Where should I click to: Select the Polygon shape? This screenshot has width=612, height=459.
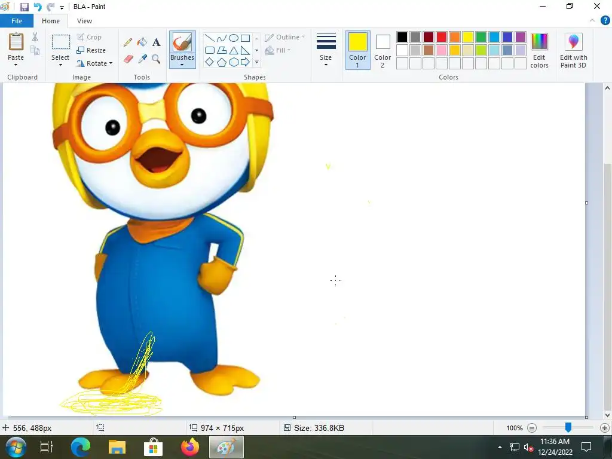point(222,50)
